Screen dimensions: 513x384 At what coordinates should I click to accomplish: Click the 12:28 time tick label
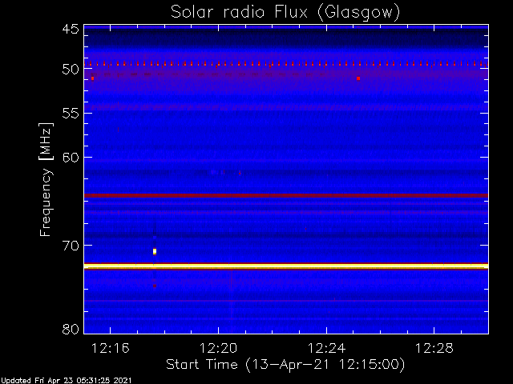(x=434, y=348)
